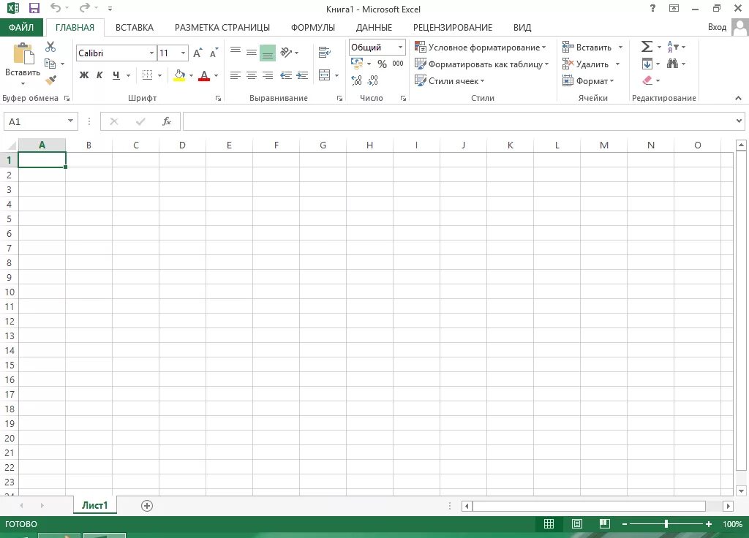The width and height of the screenshot is (749, 538).
Task: Open the ФОРМУЛЫ ribbon tab
Action: pyautogui.click(x=313, y=27)
